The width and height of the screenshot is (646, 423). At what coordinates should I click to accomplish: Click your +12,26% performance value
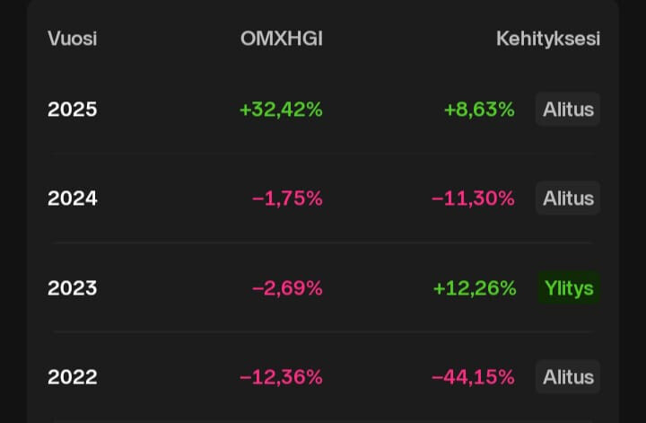475,288
